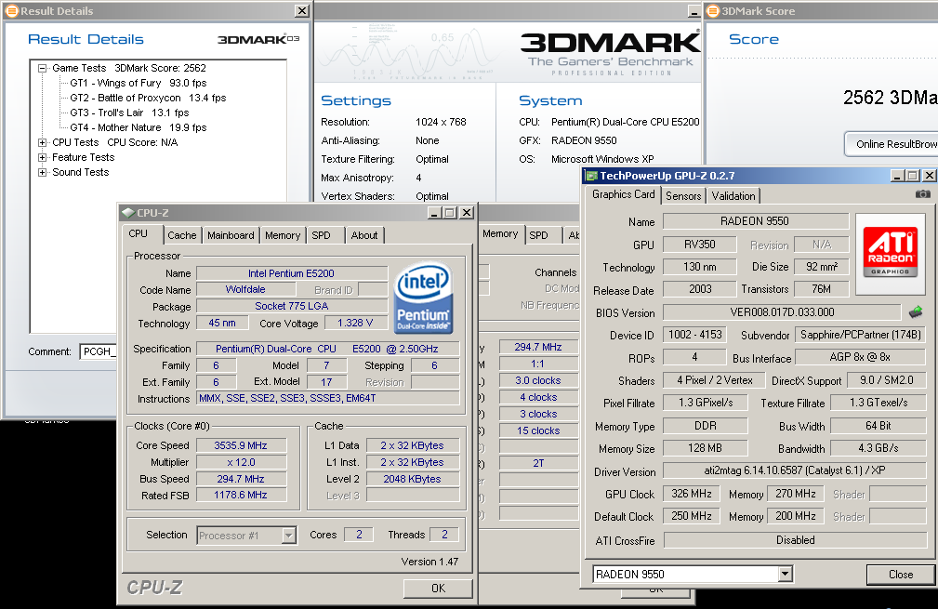Viewport: 938px width, 609px height.
Task: Click the Rated FSB value 1178.6 MHz
Action: [x=241, y=496]
